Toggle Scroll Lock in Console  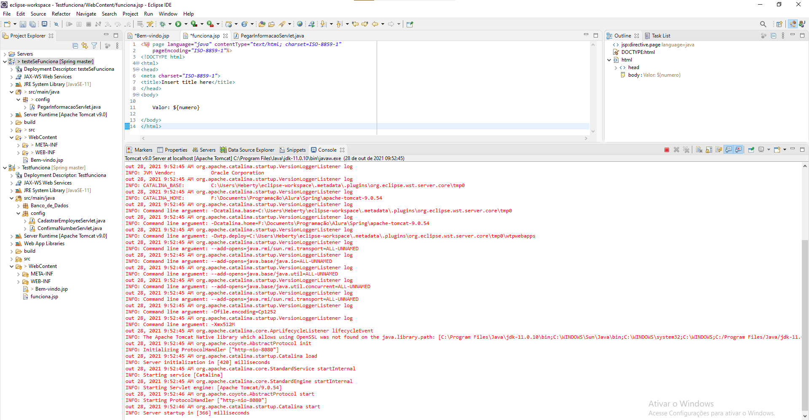(709, 150)
